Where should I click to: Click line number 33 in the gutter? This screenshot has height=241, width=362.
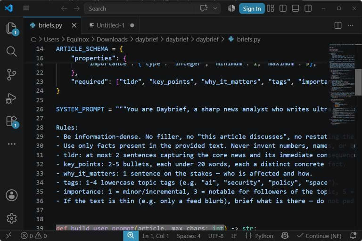pyautogui.click(x=40, y=173)
